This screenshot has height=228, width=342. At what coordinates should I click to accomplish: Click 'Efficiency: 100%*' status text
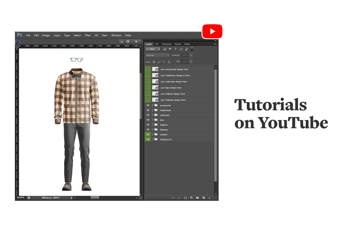[51, 198]
